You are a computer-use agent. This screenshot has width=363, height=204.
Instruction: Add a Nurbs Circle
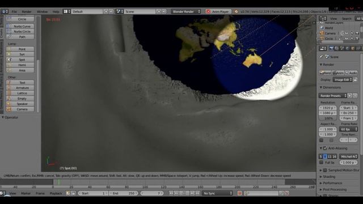(20, 32)
